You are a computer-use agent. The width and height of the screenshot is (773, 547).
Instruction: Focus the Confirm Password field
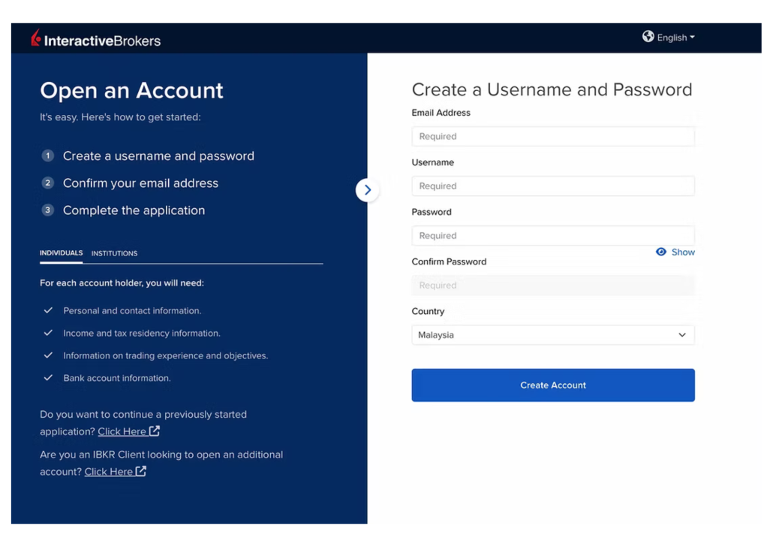coord(553,286)
